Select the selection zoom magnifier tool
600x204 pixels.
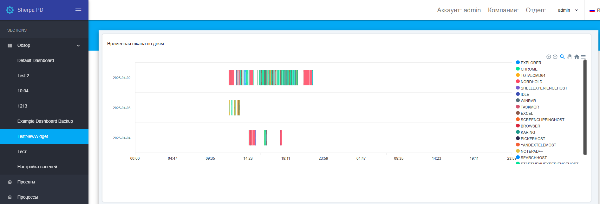click(x=562, y=57)
